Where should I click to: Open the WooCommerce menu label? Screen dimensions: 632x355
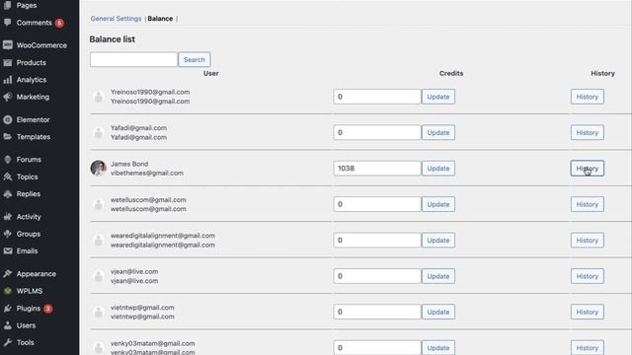pyautogui.click(x=41, y=45)
